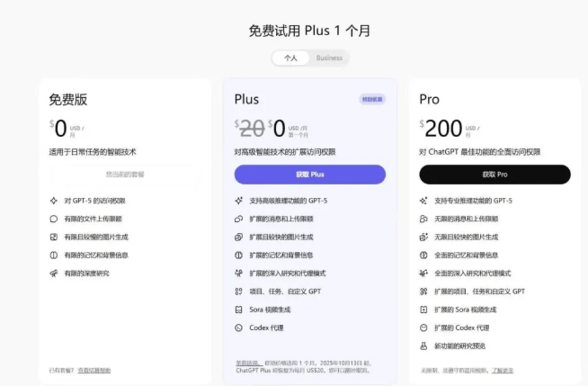This screenshot has width=588, height=386.
Task: Click the $200 Pro price
Action: pos(441,129)
